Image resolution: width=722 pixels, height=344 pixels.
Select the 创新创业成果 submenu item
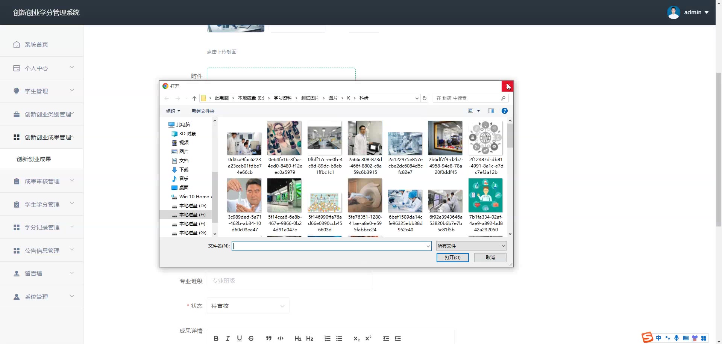coord(41,159)
